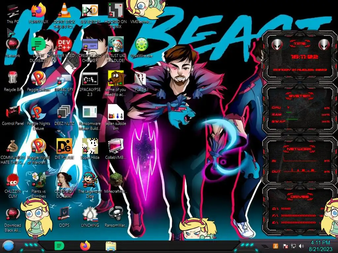Launch the Peggle Deluxe shortcut

coord(38,82)
